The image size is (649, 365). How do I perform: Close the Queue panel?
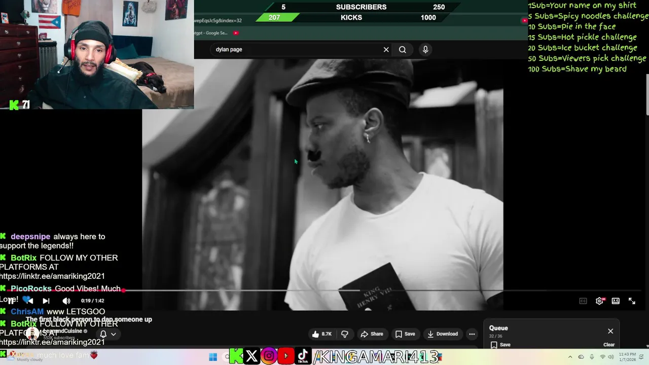point(610,331)
